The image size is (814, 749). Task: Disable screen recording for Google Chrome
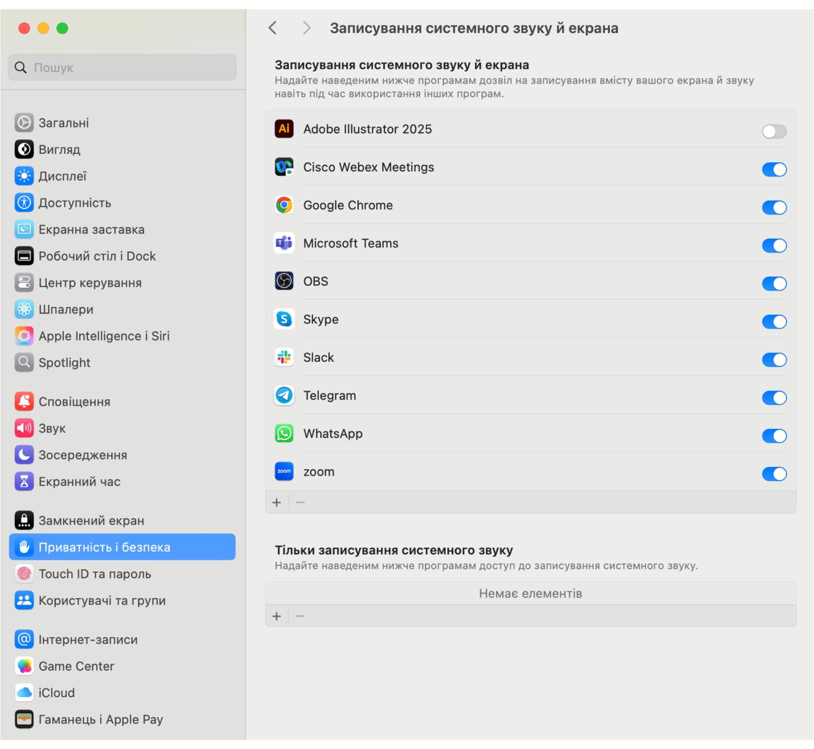(x=774, y=207)
